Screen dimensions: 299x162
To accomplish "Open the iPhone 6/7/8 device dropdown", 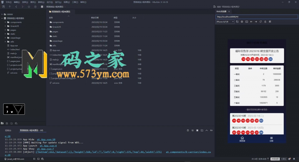I will tap(225, 22).
